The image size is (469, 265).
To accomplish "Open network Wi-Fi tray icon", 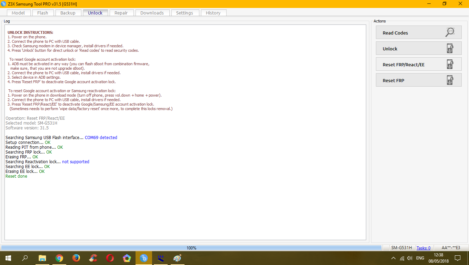I will 402,258.
